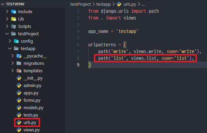Screen dimensions: 207x133
Task: Select the testapp folder label in explorer
Action: click(x=28, y=49)
